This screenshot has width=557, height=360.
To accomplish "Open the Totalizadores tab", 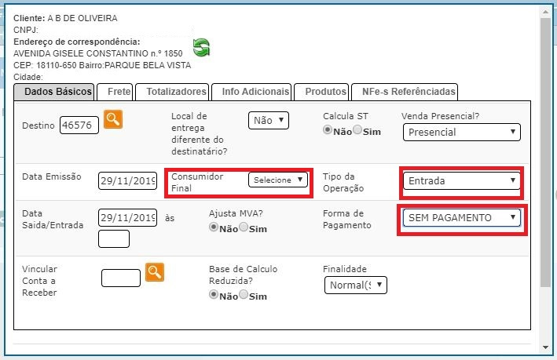I will point(172,92).
